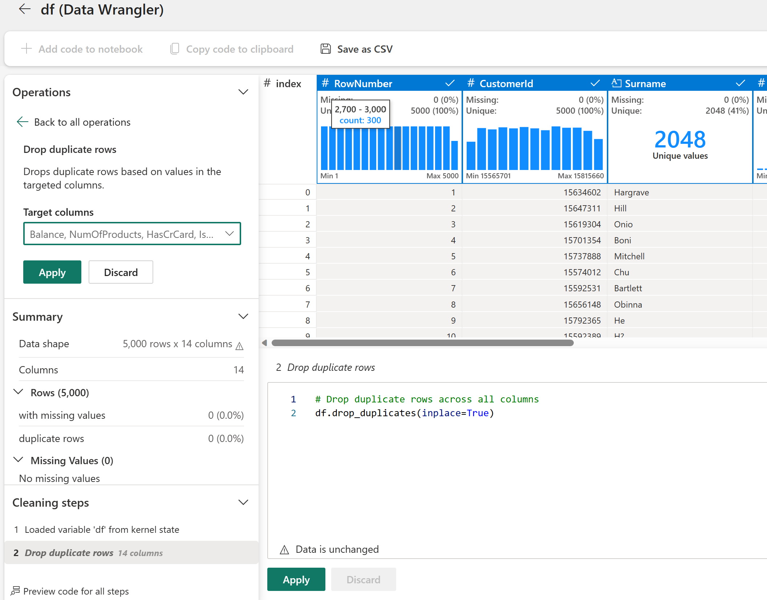Click the Discard button to cancel operation

(x=121, y=272)
